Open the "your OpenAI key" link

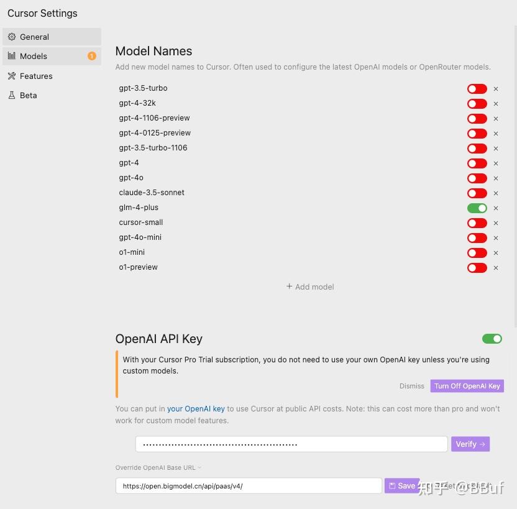coord(196,409)
